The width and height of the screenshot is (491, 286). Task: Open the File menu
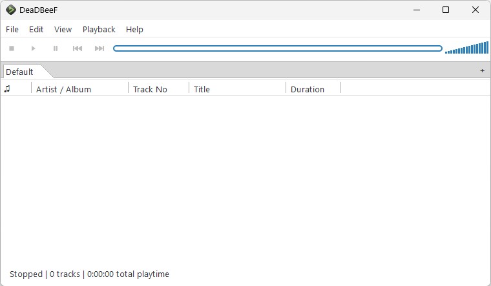(x=12, y=30)
